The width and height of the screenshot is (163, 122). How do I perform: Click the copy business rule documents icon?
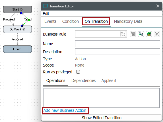[141, 34]
